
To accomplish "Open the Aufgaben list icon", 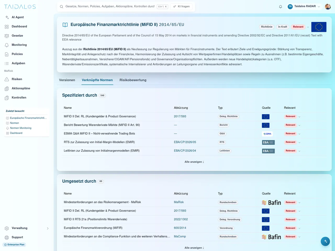I will point(7,63).
